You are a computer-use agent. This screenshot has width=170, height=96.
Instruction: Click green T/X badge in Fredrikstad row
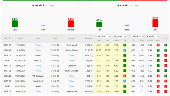(x=166, y=45)
